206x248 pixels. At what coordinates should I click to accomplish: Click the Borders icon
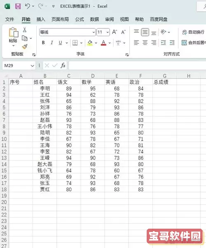pos(75,43)
